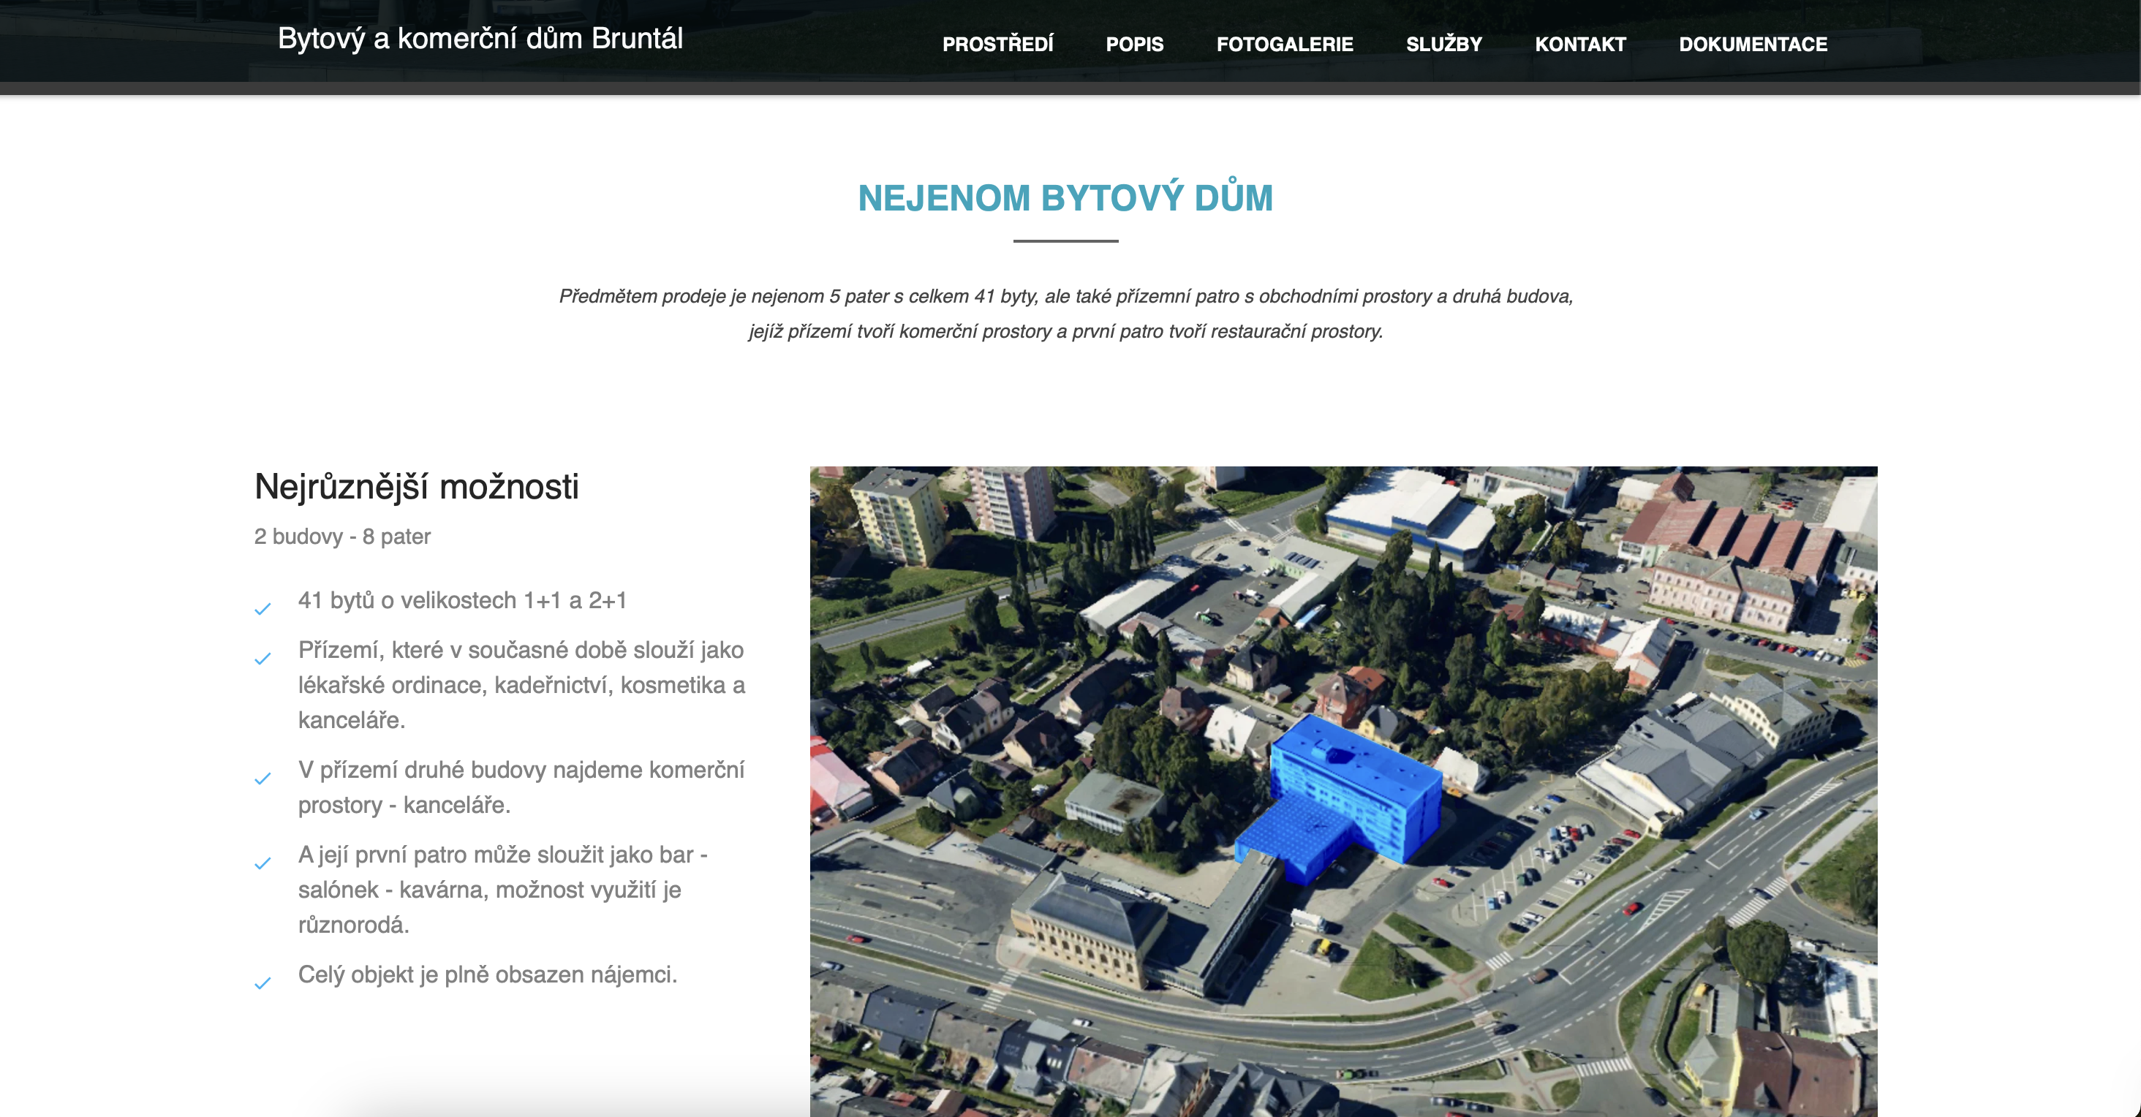Go to the POPIS section
Viewport: 2141px width, 1117px height.
coord(1135,44)
